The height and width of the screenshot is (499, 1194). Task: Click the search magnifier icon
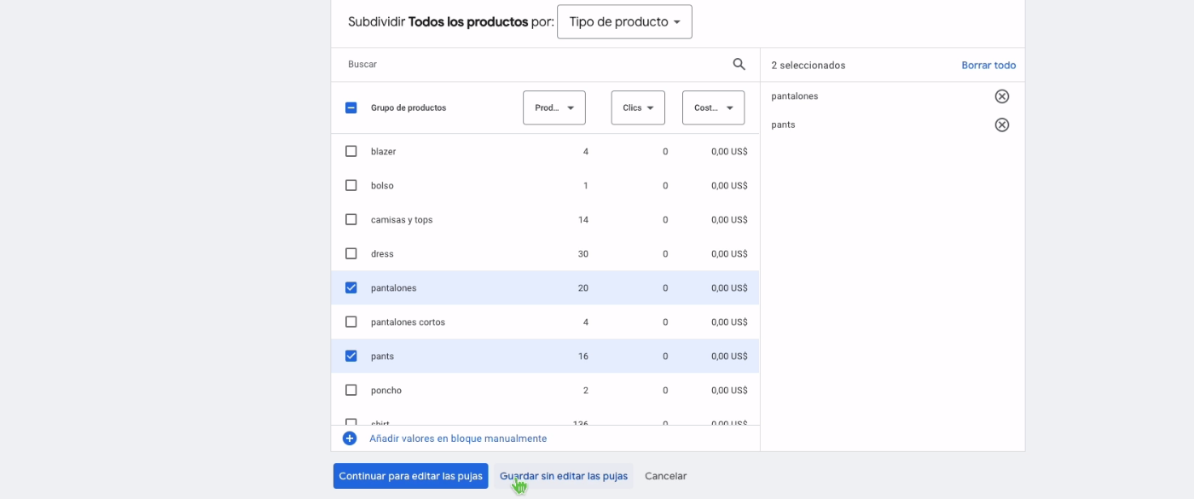739,64
